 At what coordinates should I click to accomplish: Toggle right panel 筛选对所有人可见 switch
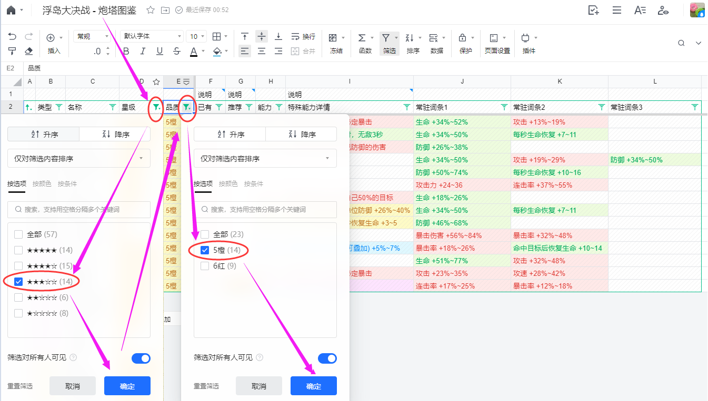327,358
